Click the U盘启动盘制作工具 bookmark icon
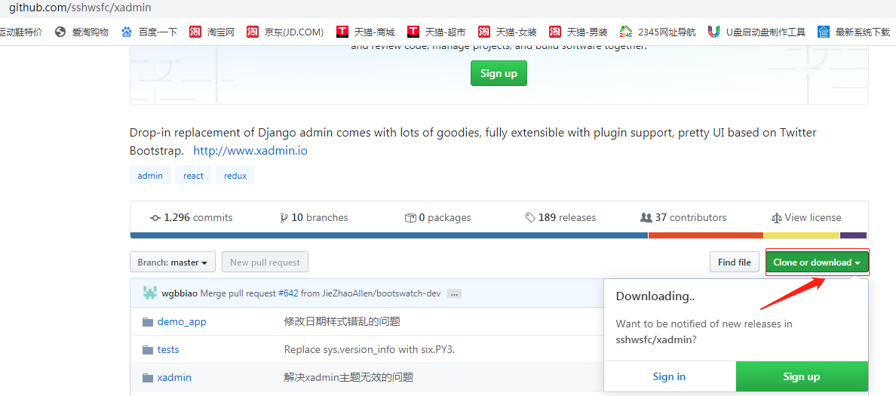 (713, 32)
